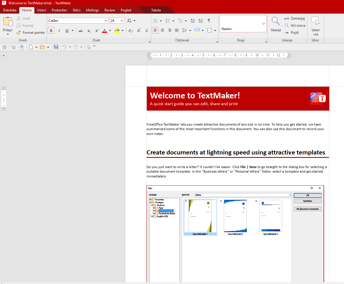Image resolution: width=344 pixels, height=284 pixels.
Task: Click Izberi vse (select all) button
Action: [x=316, y=26]
